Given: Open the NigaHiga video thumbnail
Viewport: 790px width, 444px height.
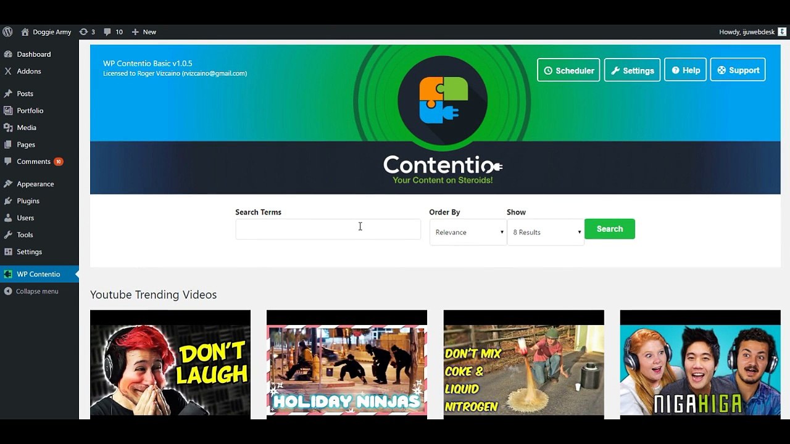Looking at the screenshot, I should point(700,364).
